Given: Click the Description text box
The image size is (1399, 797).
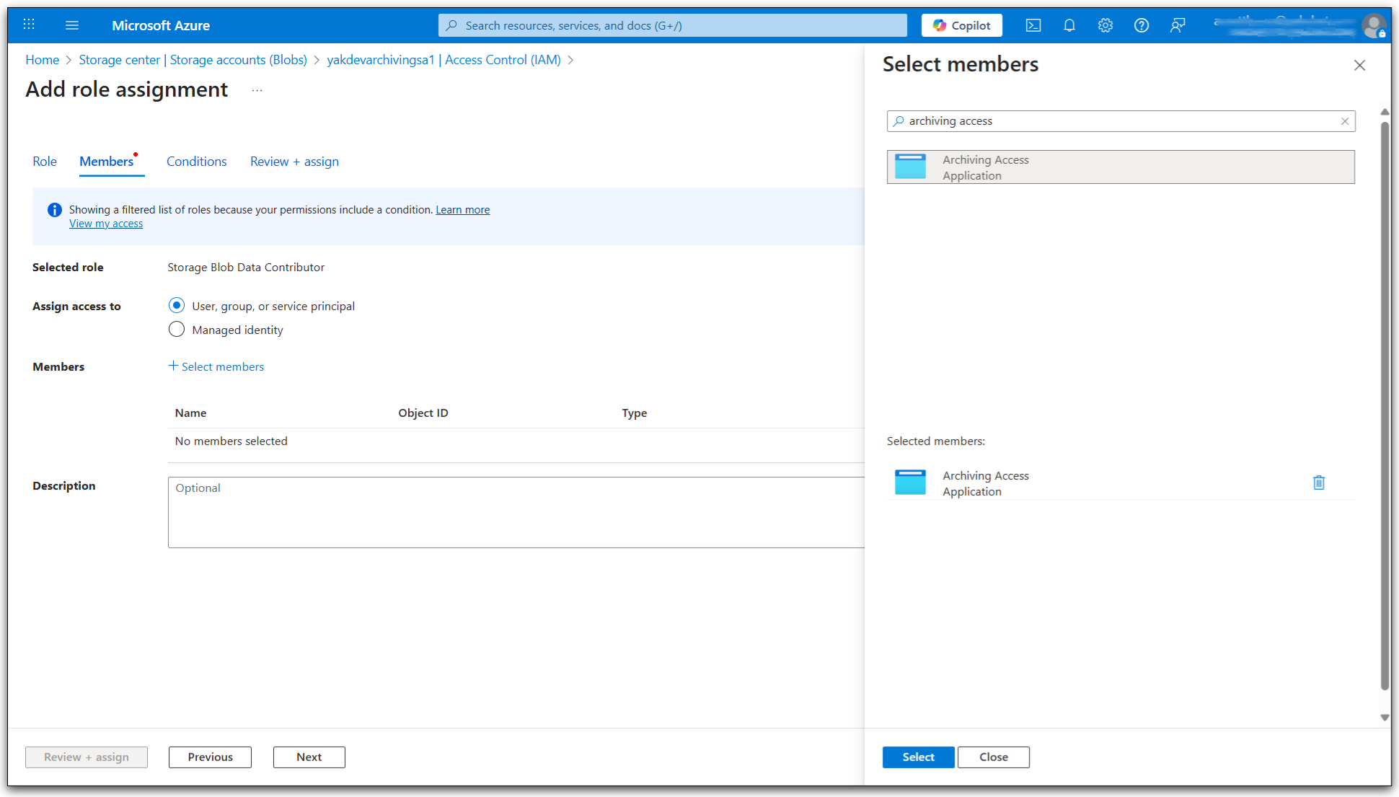Looking at the screenshot, I should pyautogui.click(x=516, y=512).
